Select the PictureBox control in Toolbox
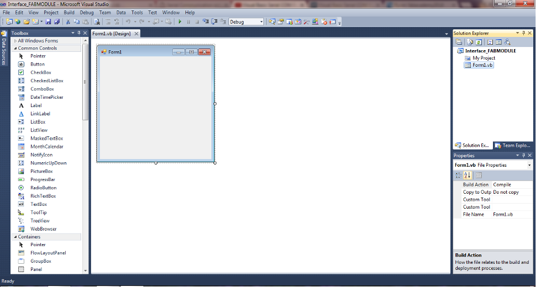This screenshot has width=536, height=287. [42, 171]
